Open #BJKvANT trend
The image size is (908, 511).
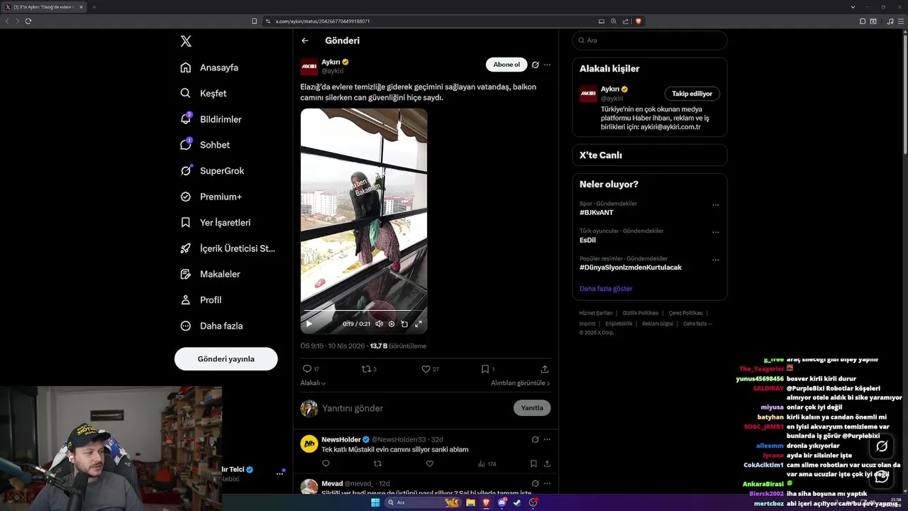597,212
